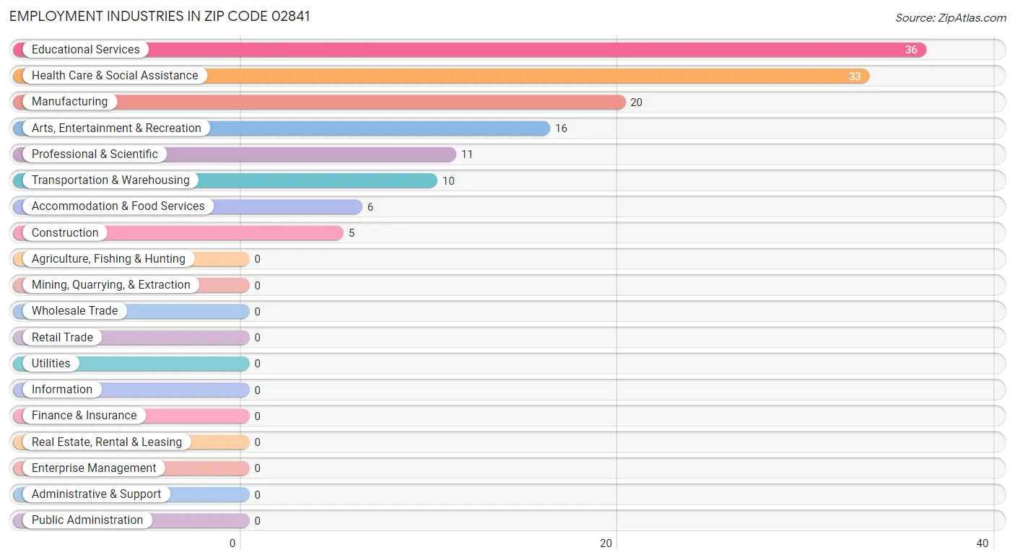Viewport: 1015px width, 560px height.
Task: Click the 'Information' bar label
Action: pyautogui.click(x=62, y=390)
